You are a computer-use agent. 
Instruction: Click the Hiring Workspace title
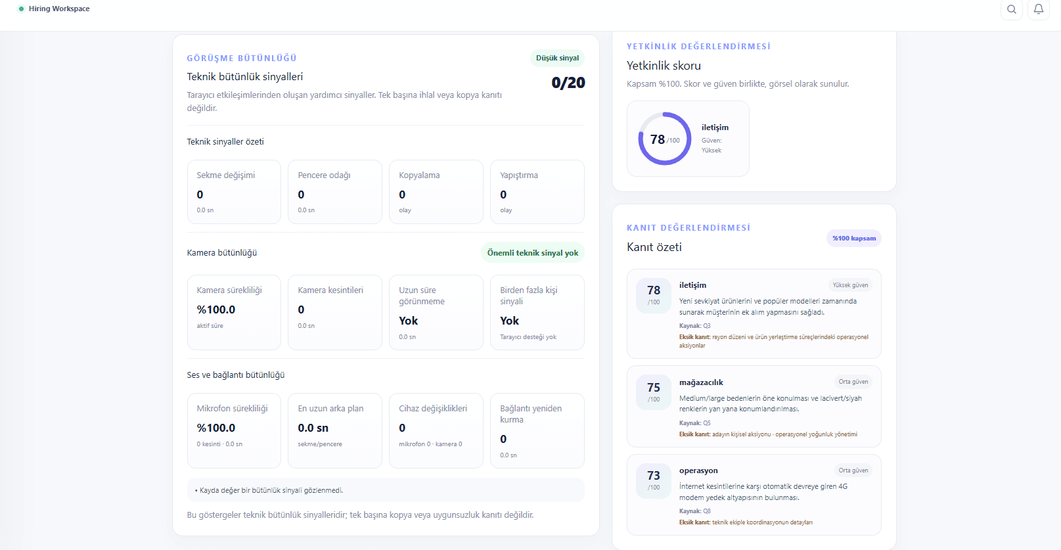(x=59, y=9)
